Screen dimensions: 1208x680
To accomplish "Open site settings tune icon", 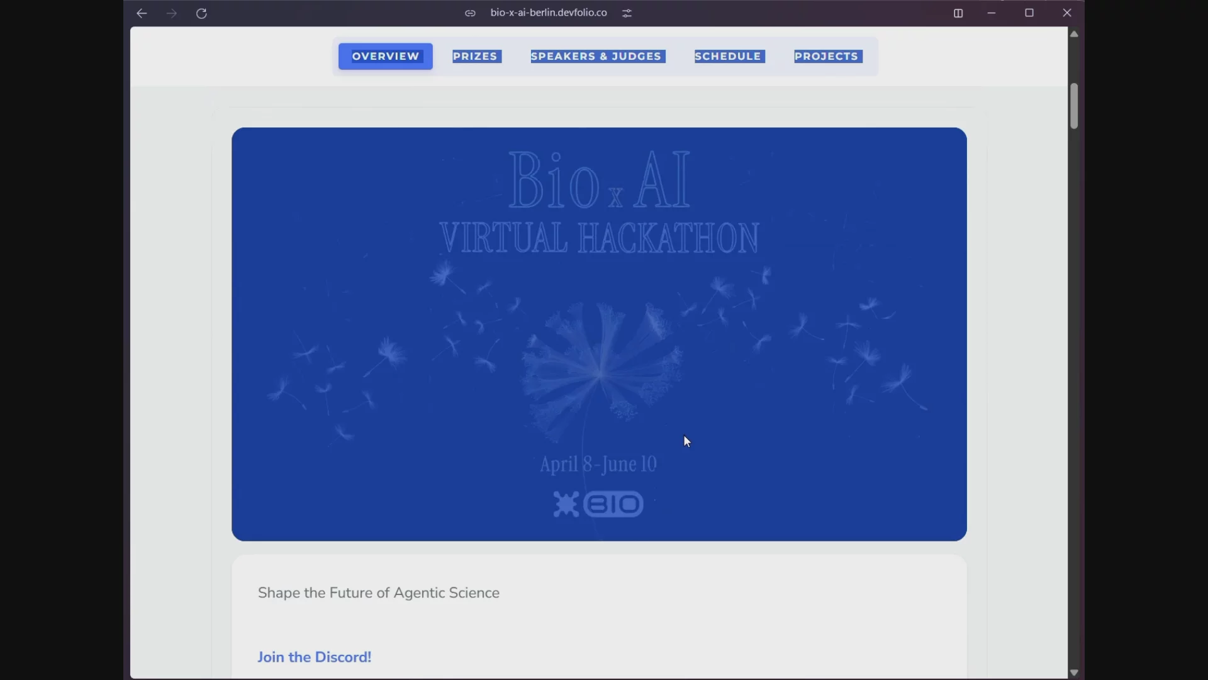I will point(627,13).
